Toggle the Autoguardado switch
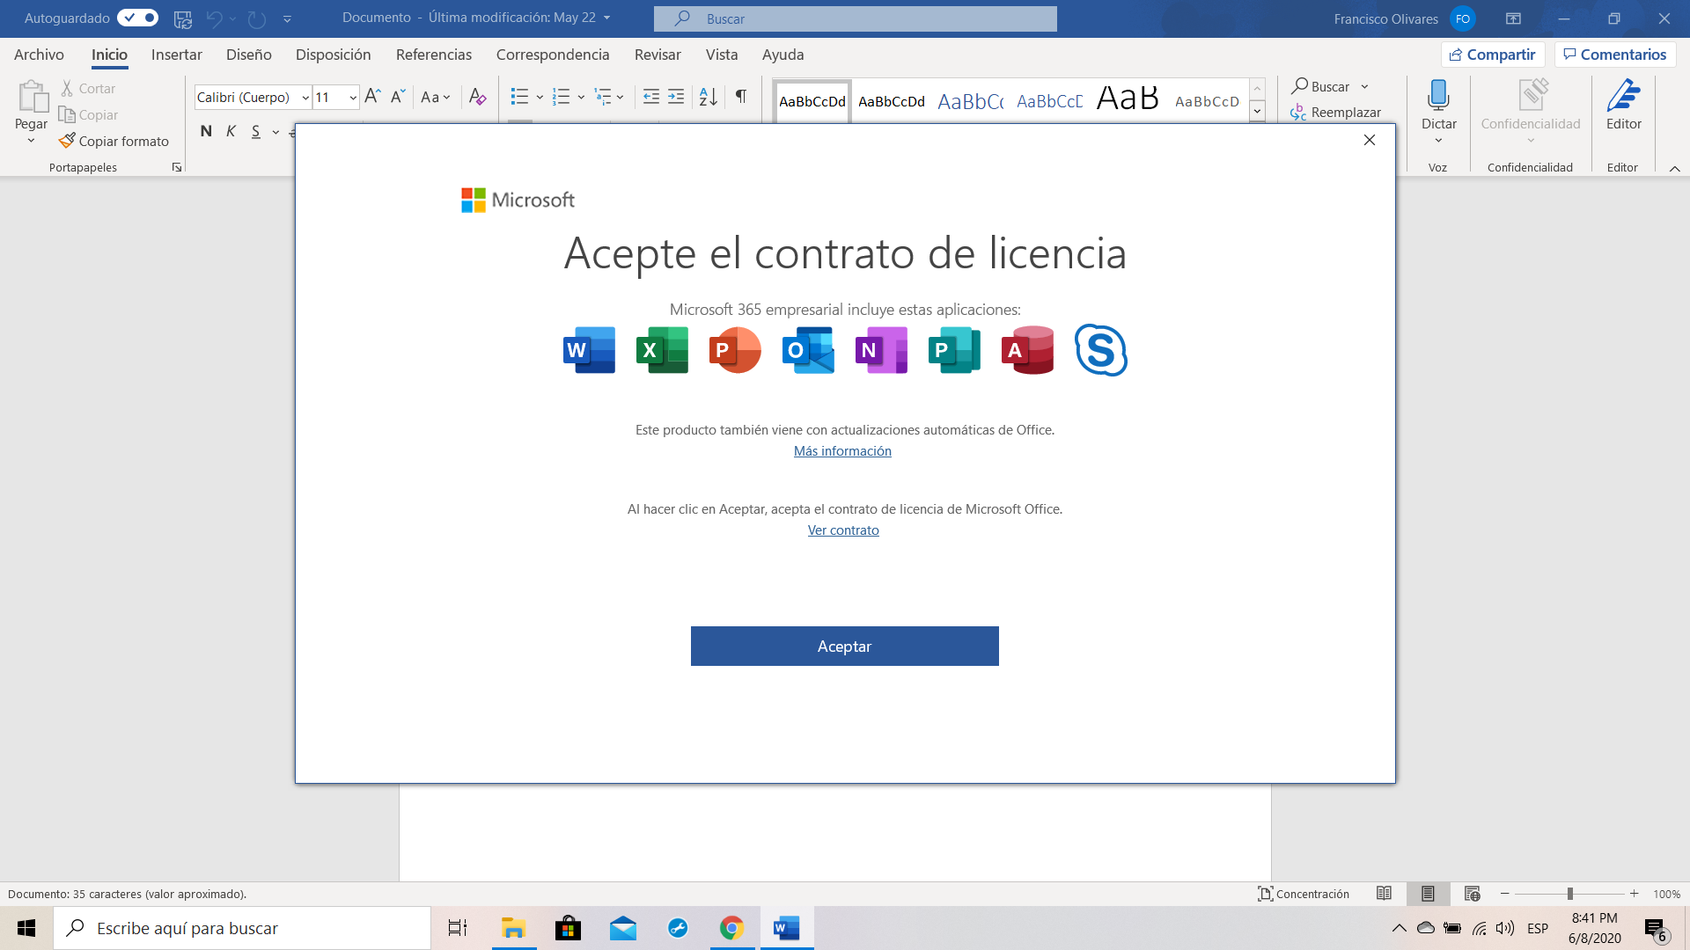1690x950 pixels. 138,18
